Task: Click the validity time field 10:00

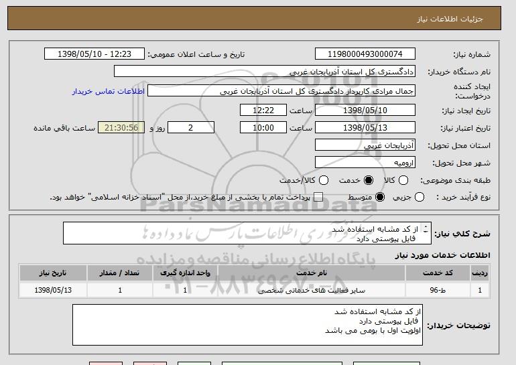Action: [x=263, y=128]
